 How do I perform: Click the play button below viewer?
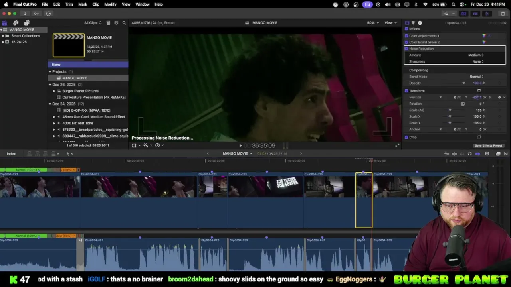[240, 145]
